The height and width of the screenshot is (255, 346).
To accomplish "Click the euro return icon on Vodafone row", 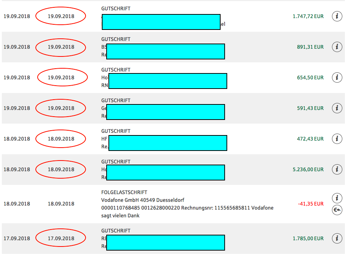I will (x=337, y=210).
